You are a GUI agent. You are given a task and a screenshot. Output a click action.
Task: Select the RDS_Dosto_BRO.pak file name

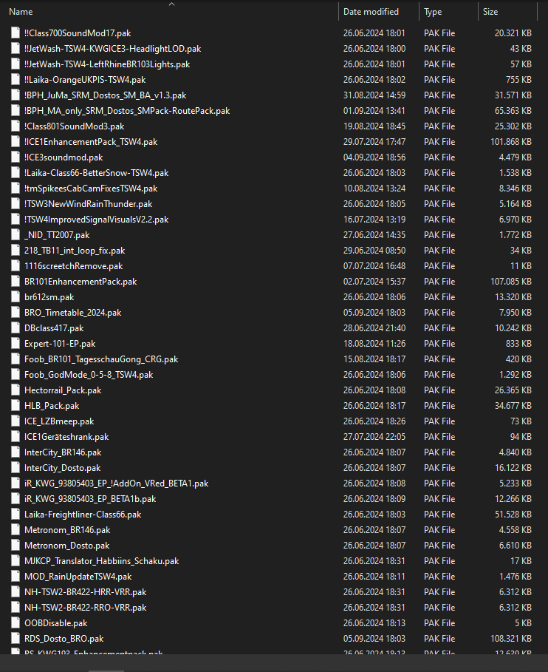(x=64, y=639)
